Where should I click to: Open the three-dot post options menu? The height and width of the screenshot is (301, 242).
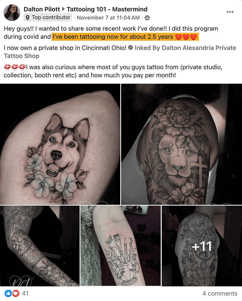(230, 12)
